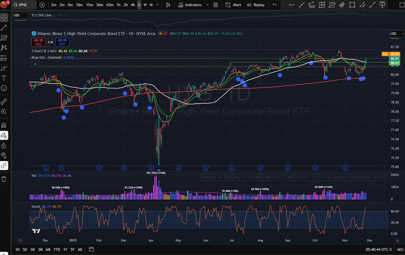405x255 pixels.
Task: Toggle the ADJ adjusted data button
Action: [x=400, y=249]
